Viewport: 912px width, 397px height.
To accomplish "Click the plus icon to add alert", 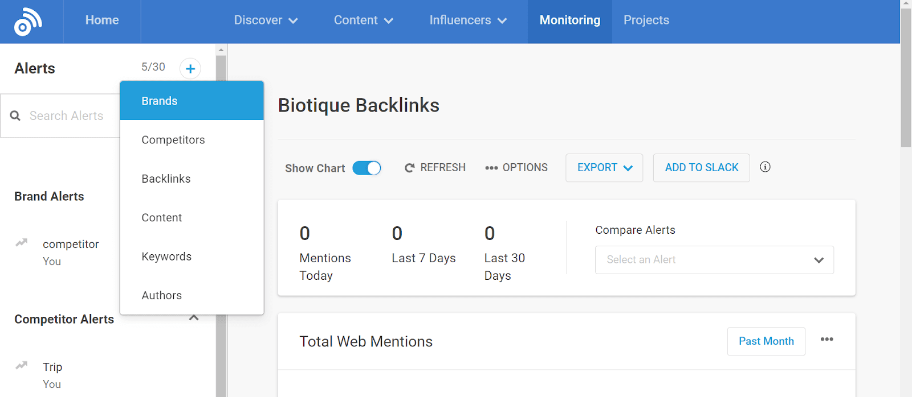I will (x=190, y=69).
